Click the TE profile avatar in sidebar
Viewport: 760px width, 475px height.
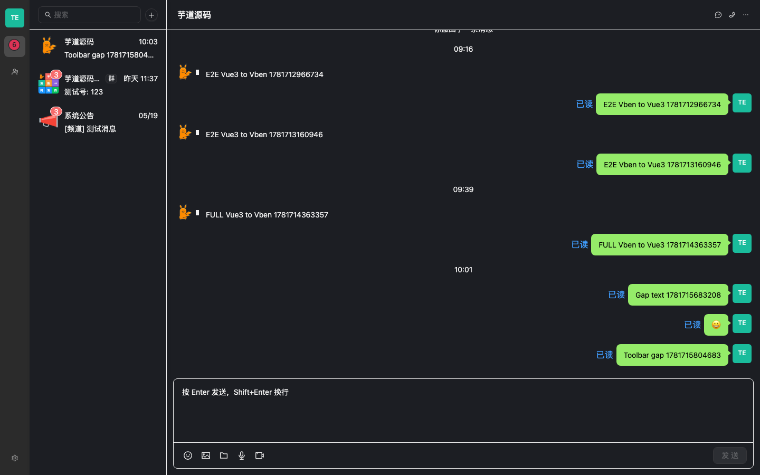click(x=15, y=18)
